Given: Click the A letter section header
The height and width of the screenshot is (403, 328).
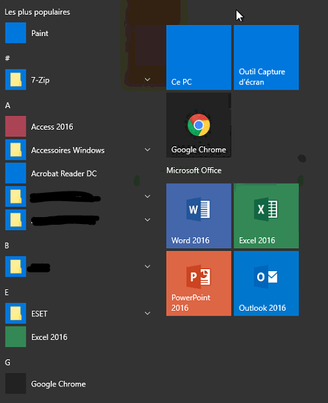Looking at the screenshot, I should 8,105.
